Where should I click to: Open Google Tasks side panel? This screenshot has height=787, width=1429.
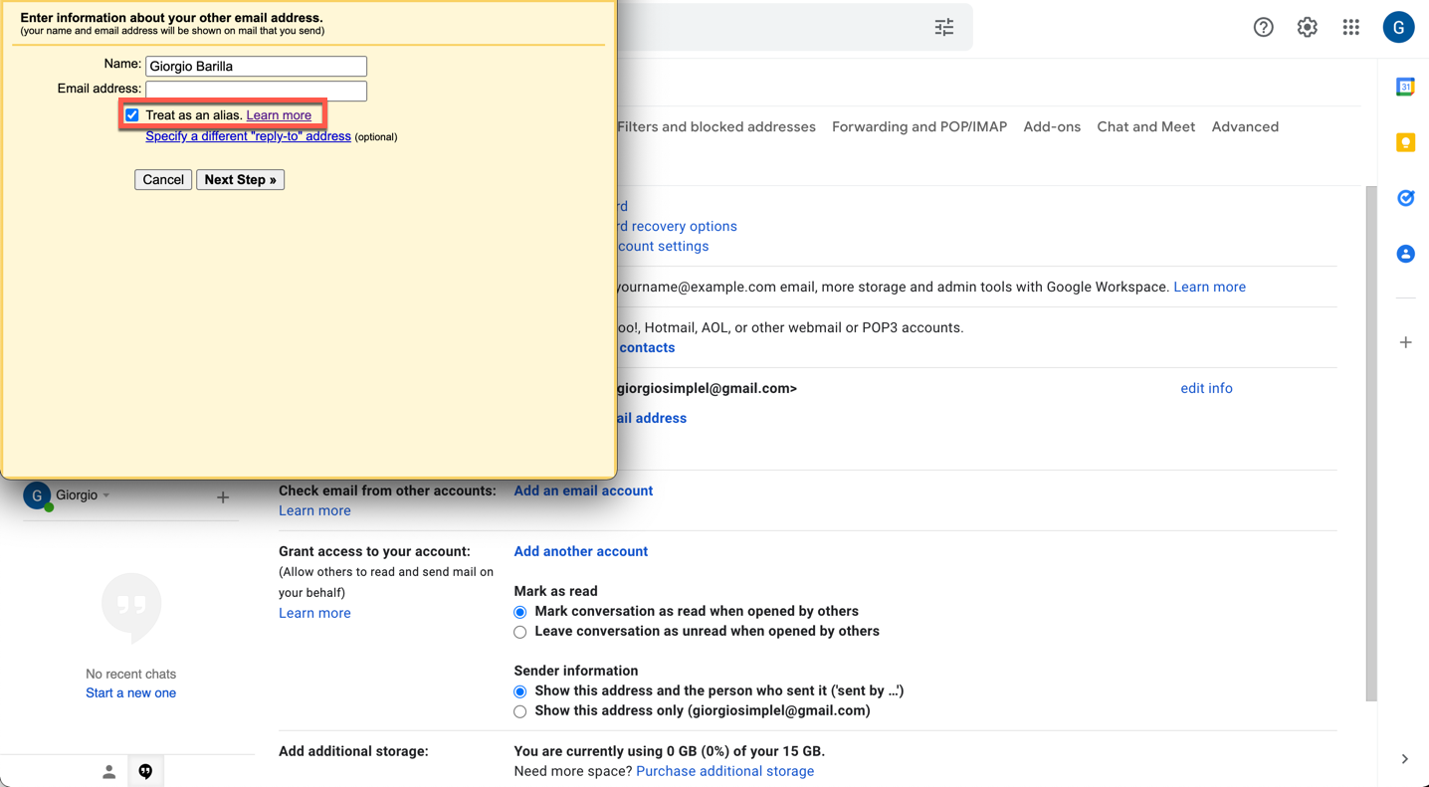point(1405,198)
